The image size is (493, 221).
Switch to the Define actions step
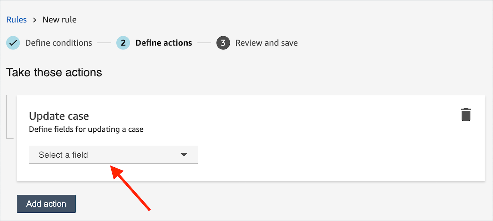pos(163,43)
